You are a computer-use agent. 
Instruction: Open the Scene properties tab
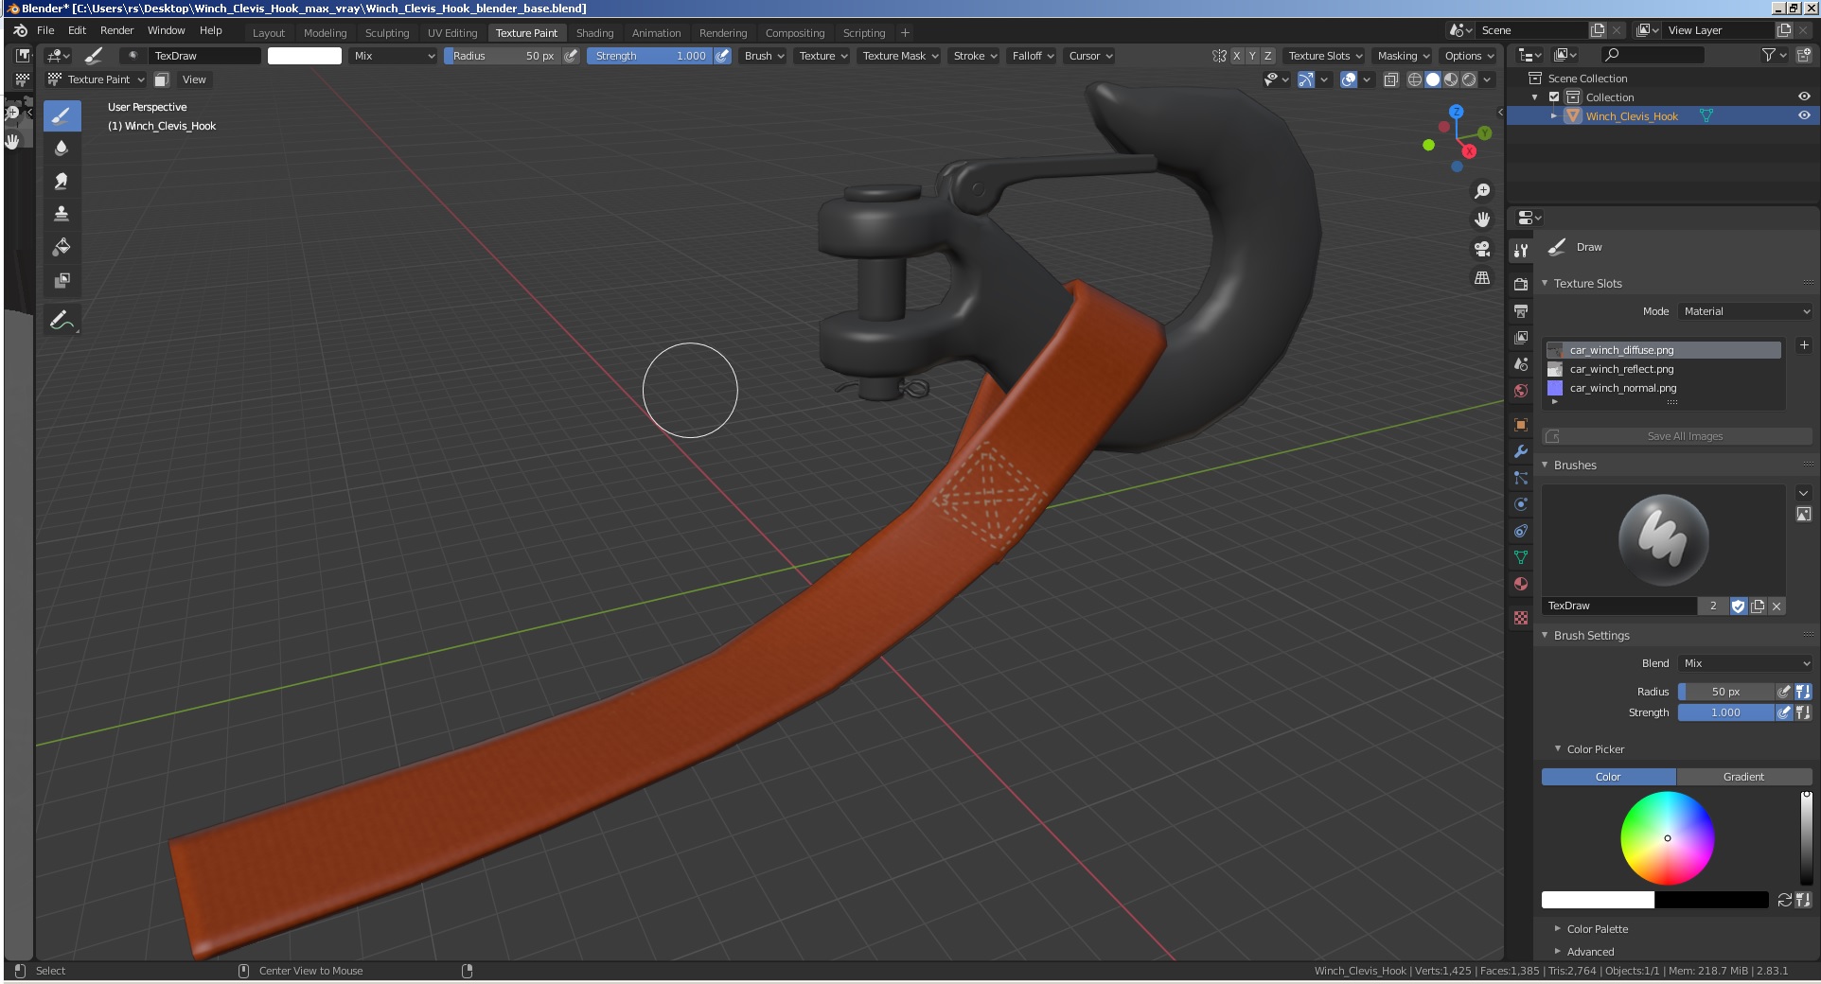[1521, 364]
